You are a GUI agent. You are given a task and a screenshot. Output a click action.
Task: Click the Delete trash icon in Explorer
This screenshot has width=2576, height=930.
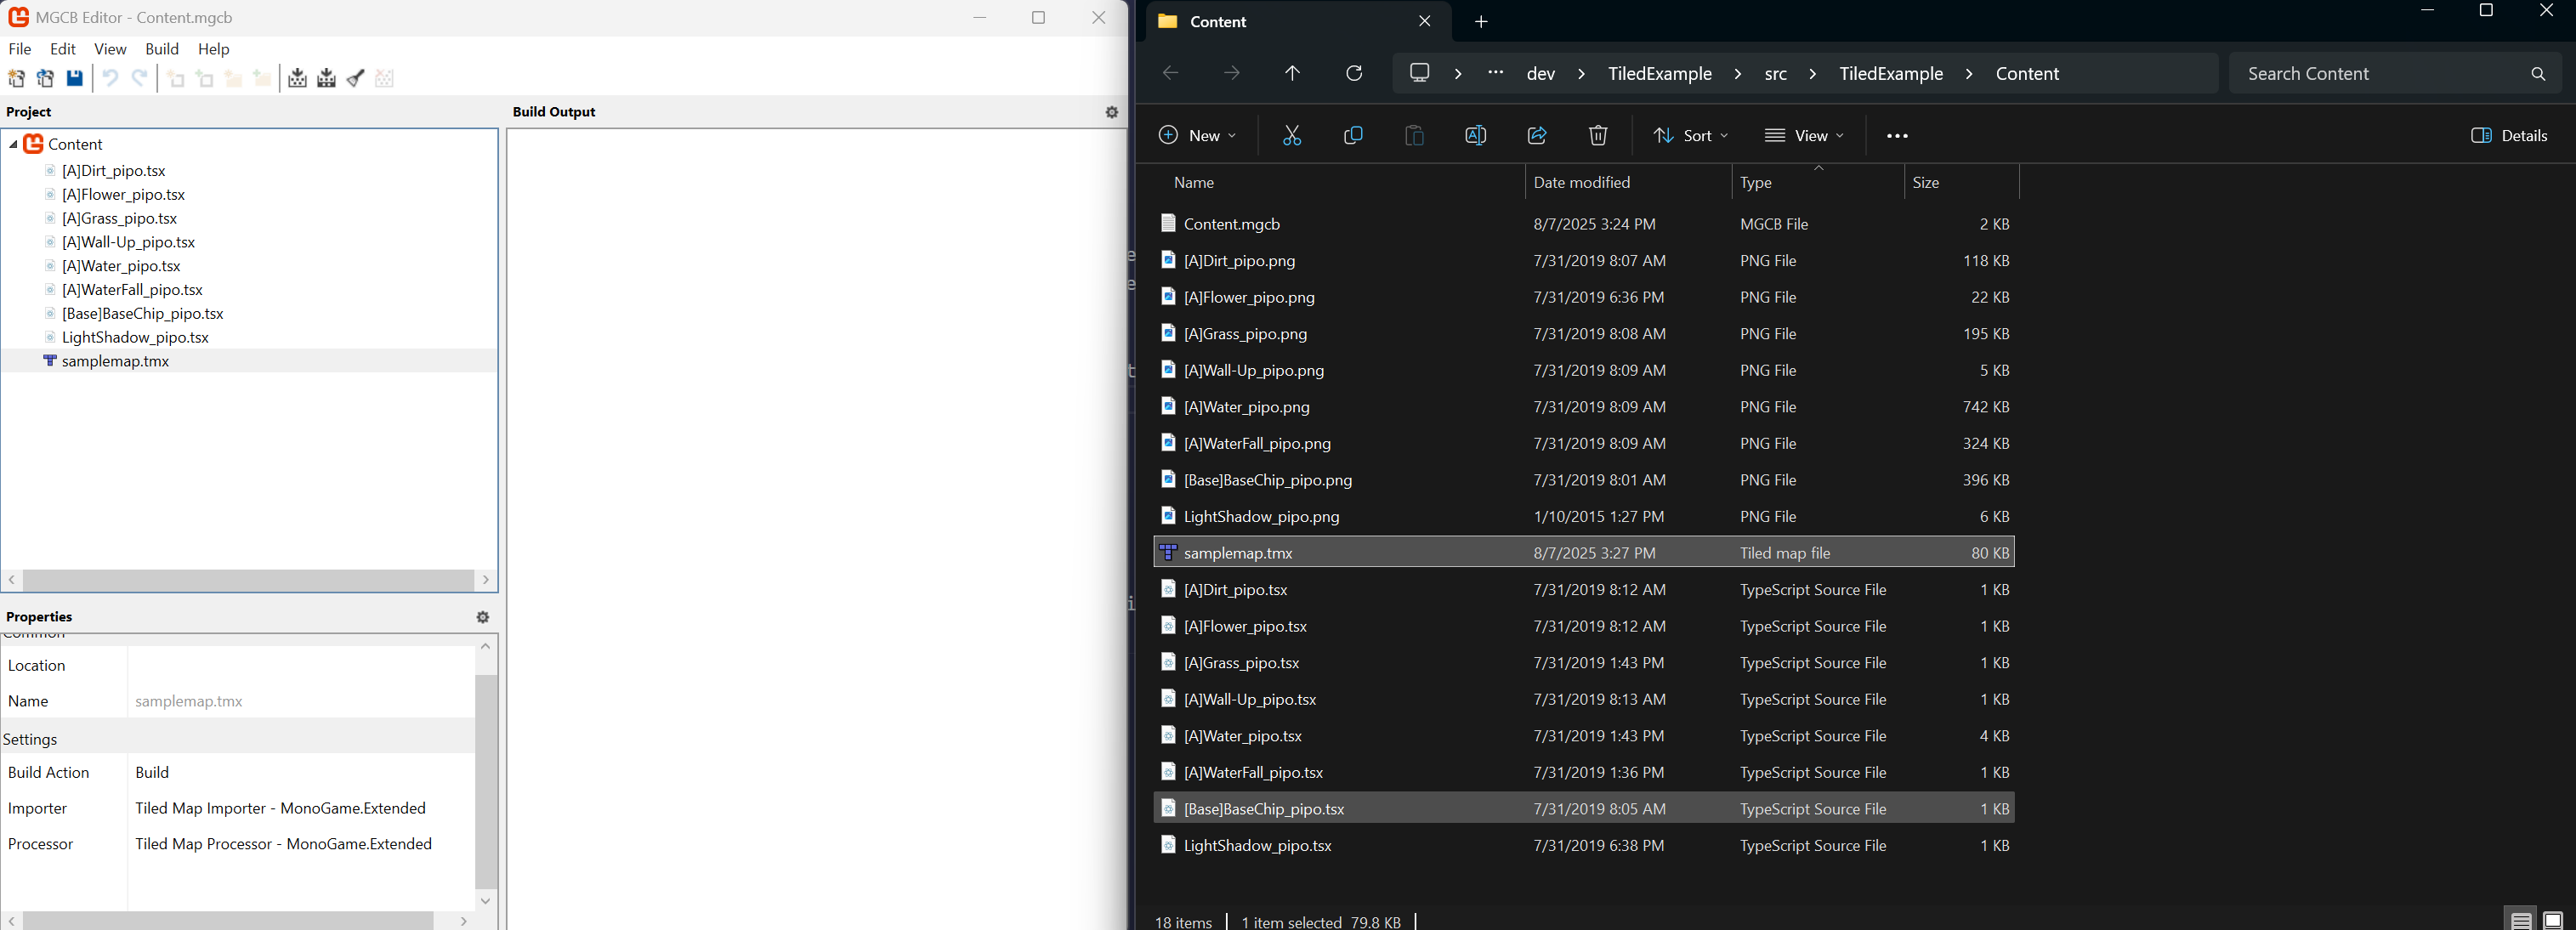(1598, 135)
